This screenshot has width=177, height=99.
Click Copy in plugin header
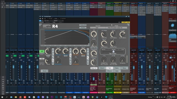54,22
